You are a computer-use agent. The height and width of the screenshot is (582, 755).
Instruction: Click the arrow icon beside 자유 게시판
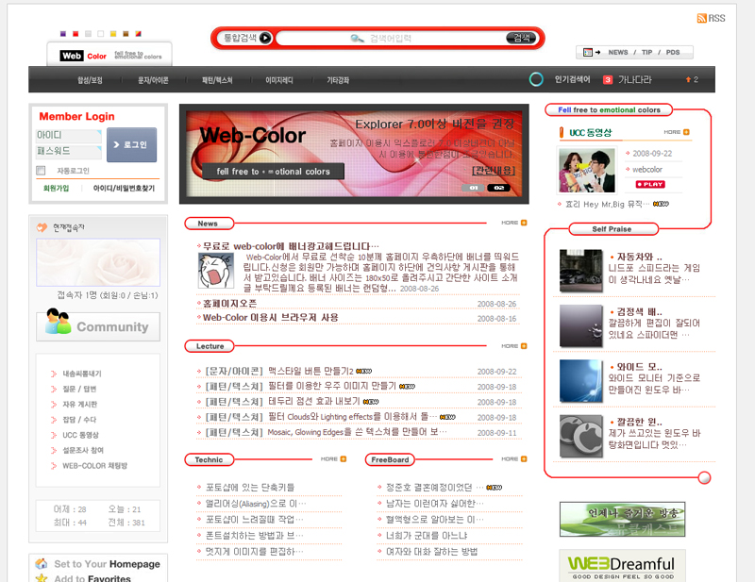coord(54,405)
